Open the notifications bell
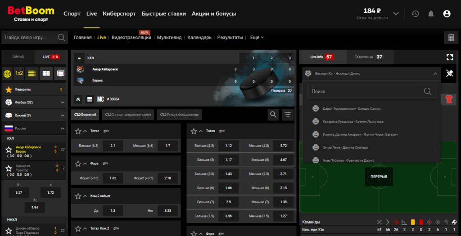Screen dimensions: 461x236 click(x=431, y=14)
